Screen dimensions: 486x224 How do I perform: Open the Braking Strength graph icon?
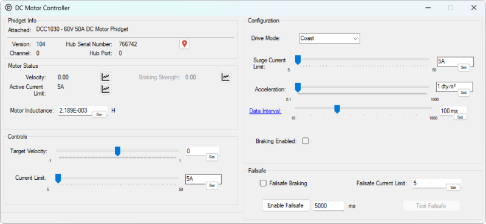(225, 77)
